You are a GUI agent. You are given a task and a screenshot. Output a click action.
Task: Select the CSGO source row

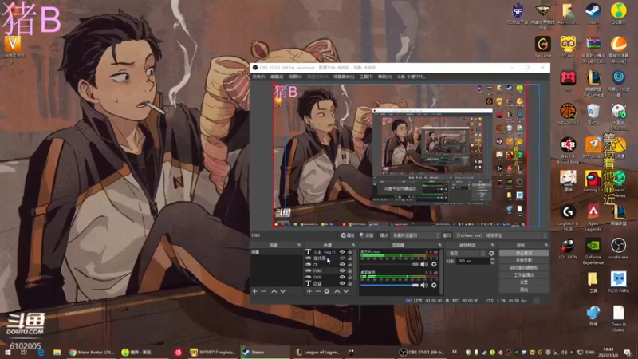[x=329, y=277]
